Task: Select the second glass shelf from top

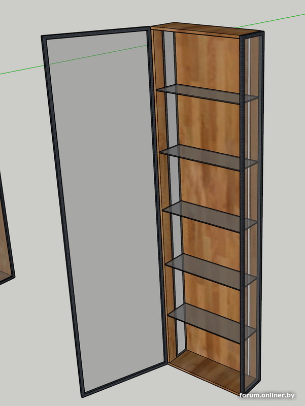Action: point(209,157)
